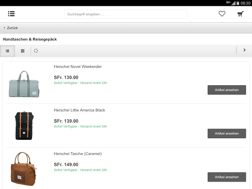Select the Herschel Novel Weekender title

click(x=78, y=66)
